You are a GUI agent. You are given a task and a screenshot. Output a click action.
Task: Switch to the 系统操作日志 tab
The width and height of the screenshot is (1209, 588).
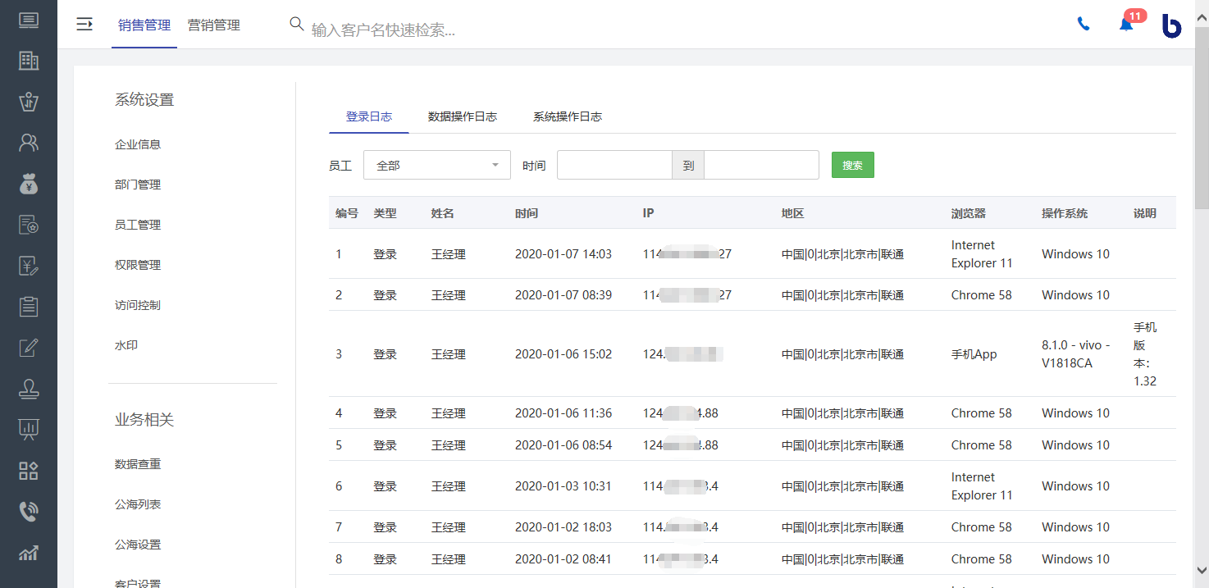pyautogui.click(x=568, y=116)
